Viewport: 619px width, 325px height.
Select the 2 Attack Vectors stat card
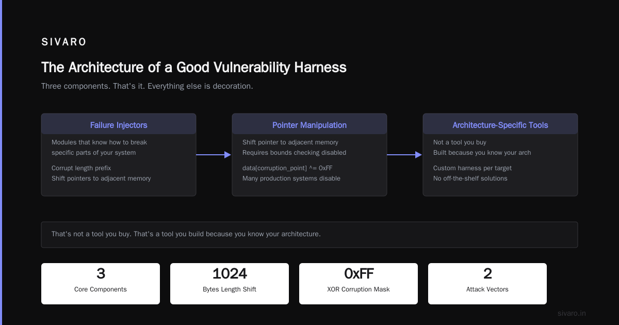[x=487, y=284]
